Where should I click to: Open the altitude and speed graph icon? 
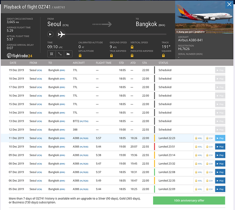[68, 54]
